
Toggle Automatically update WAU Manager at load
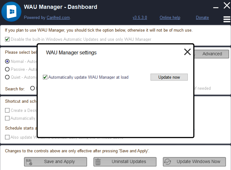(x=45, y=77)
